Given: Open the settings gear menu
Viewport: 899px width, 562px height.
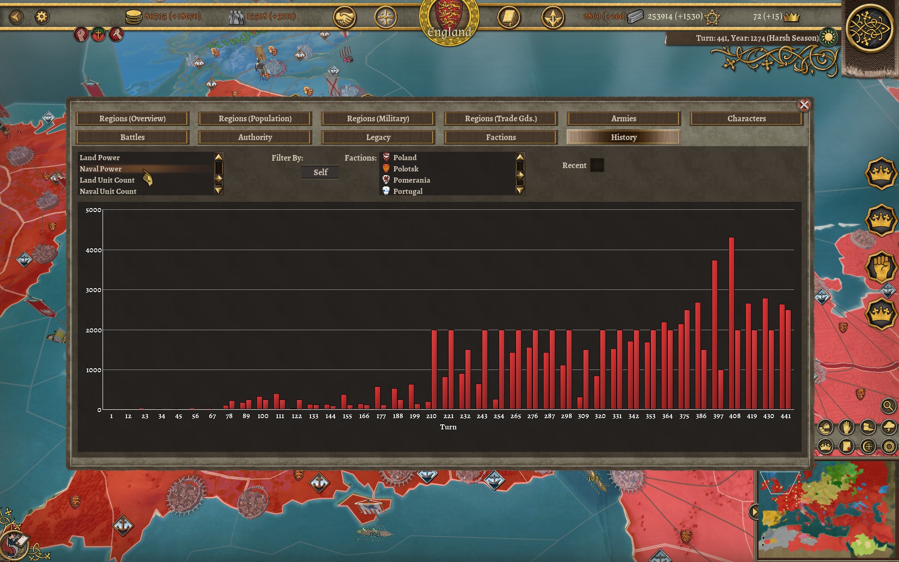Looking at the screenshot, I should pos(42,17).
